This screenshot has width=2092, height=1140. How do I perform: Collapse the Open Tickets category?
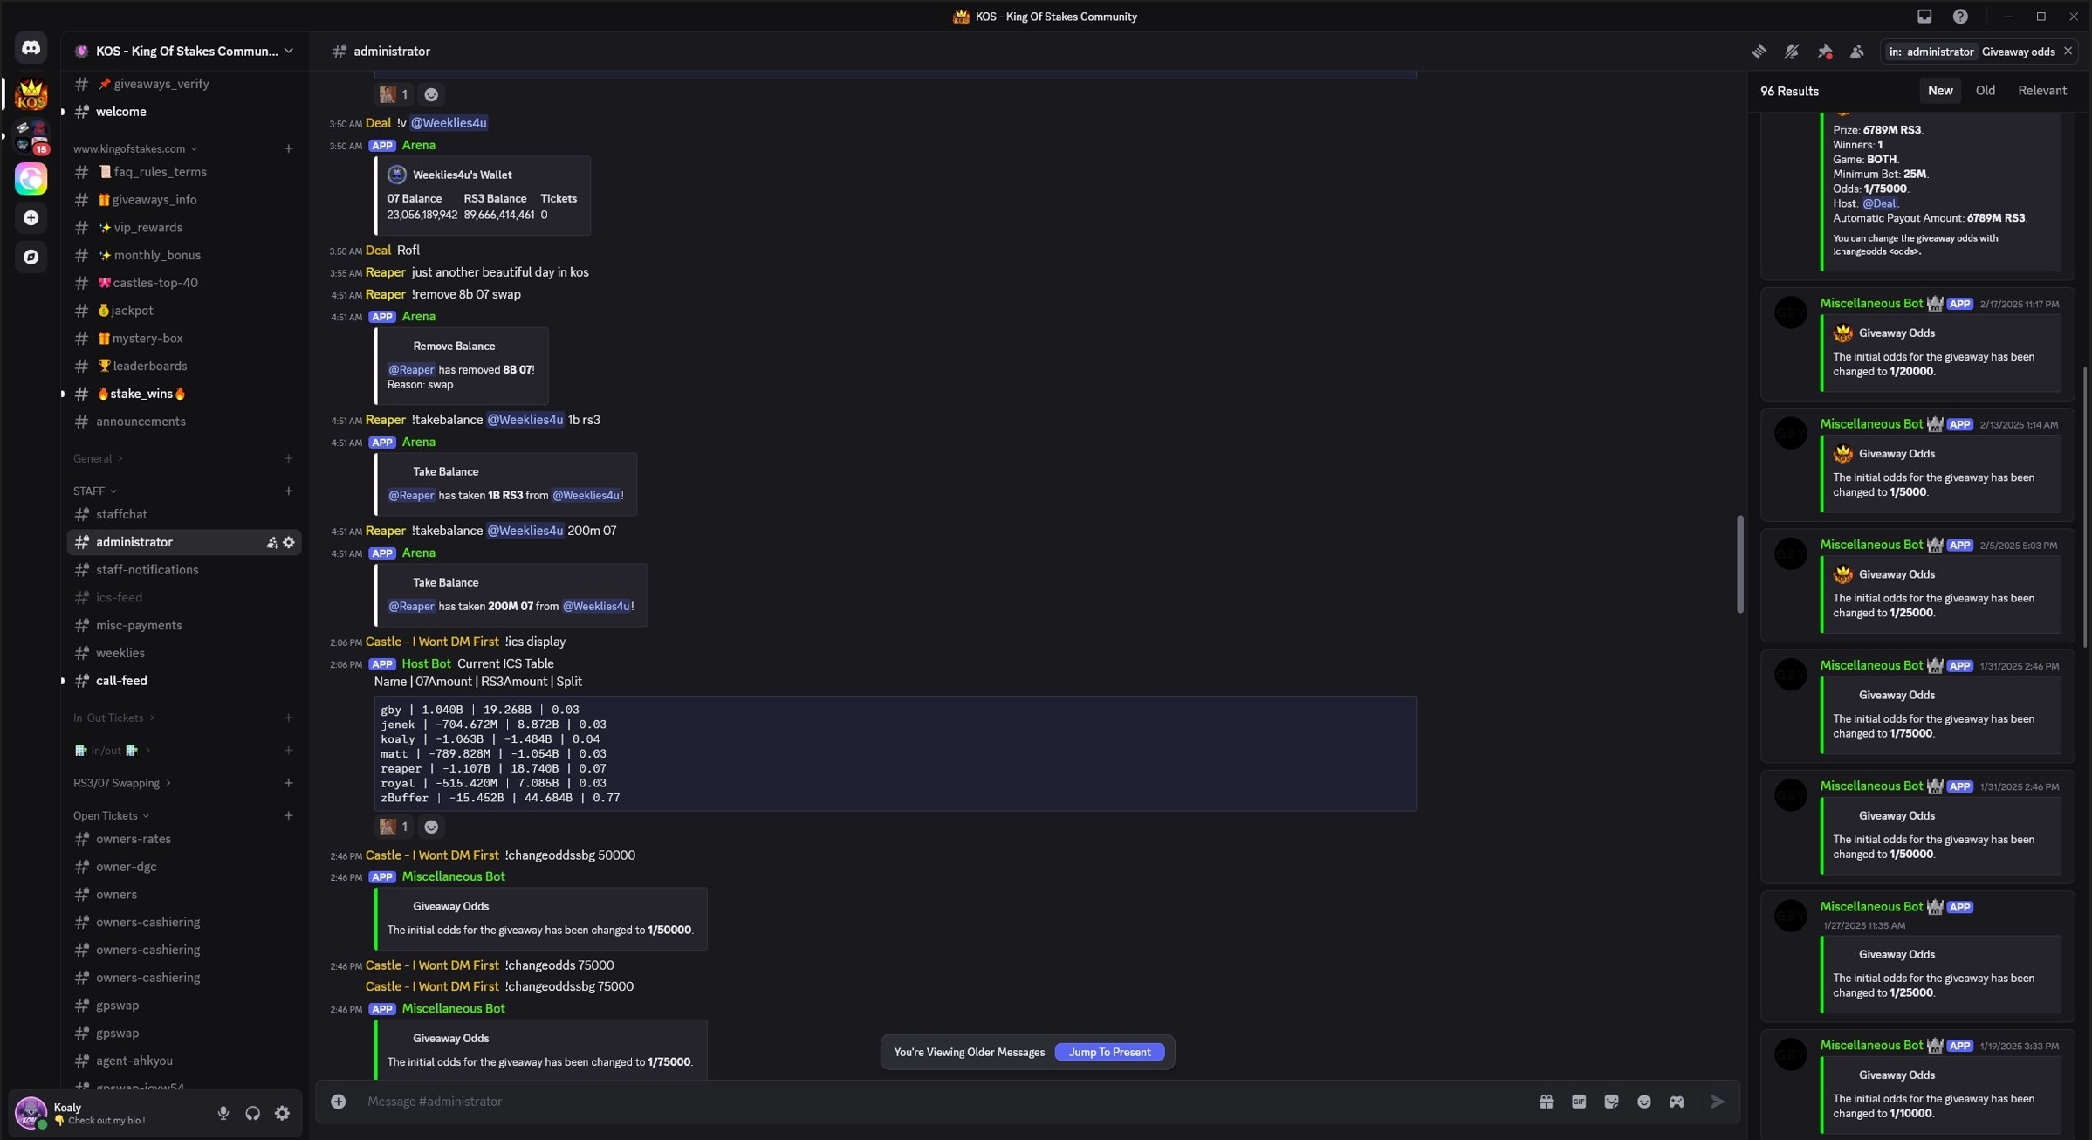point(111,816)
